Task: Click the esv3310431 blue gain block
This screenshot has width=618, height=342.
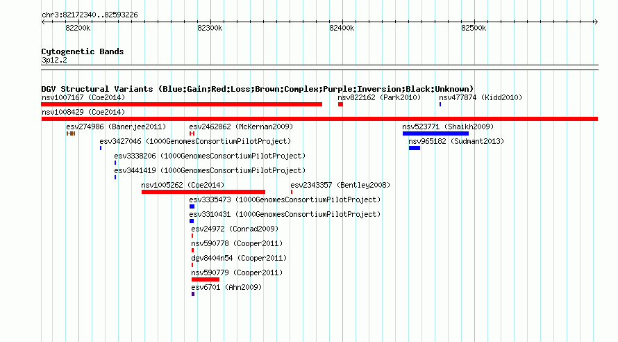Action: pyautogui.click(x=192, y=221)
